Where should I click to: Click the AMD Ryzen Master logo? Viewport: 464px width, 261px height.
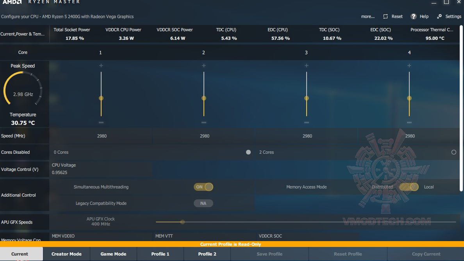point(41,2)
